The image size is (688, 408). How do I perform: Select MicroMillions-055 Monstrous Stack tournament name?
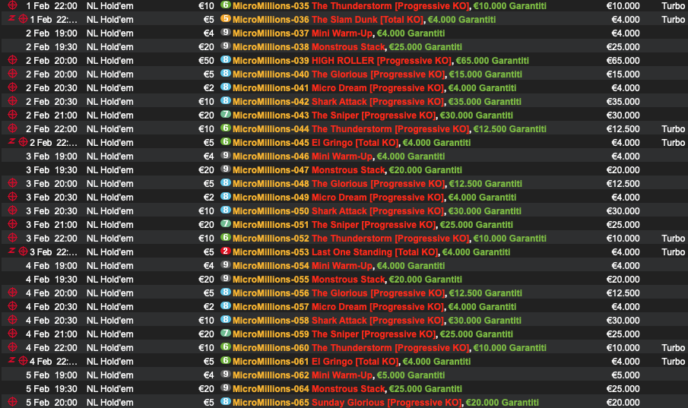(x=347, y=280)
